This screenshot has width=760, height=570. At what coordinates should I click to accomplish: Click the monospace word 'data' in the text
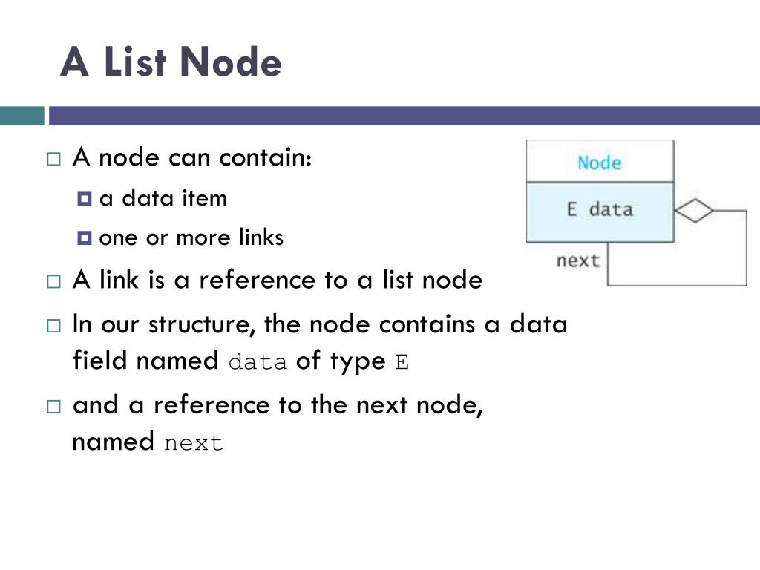[x=258, y=362]
